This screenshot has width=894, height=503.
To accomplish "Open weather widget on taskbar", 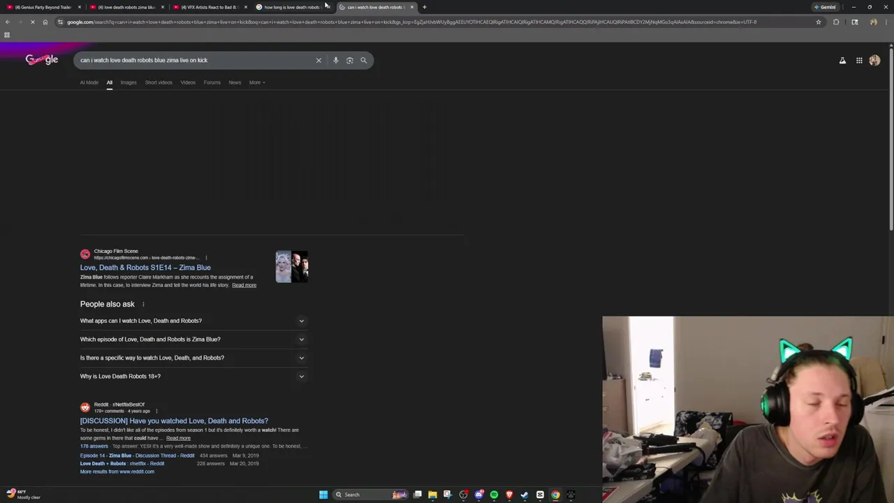I will (x=22, y=495).
